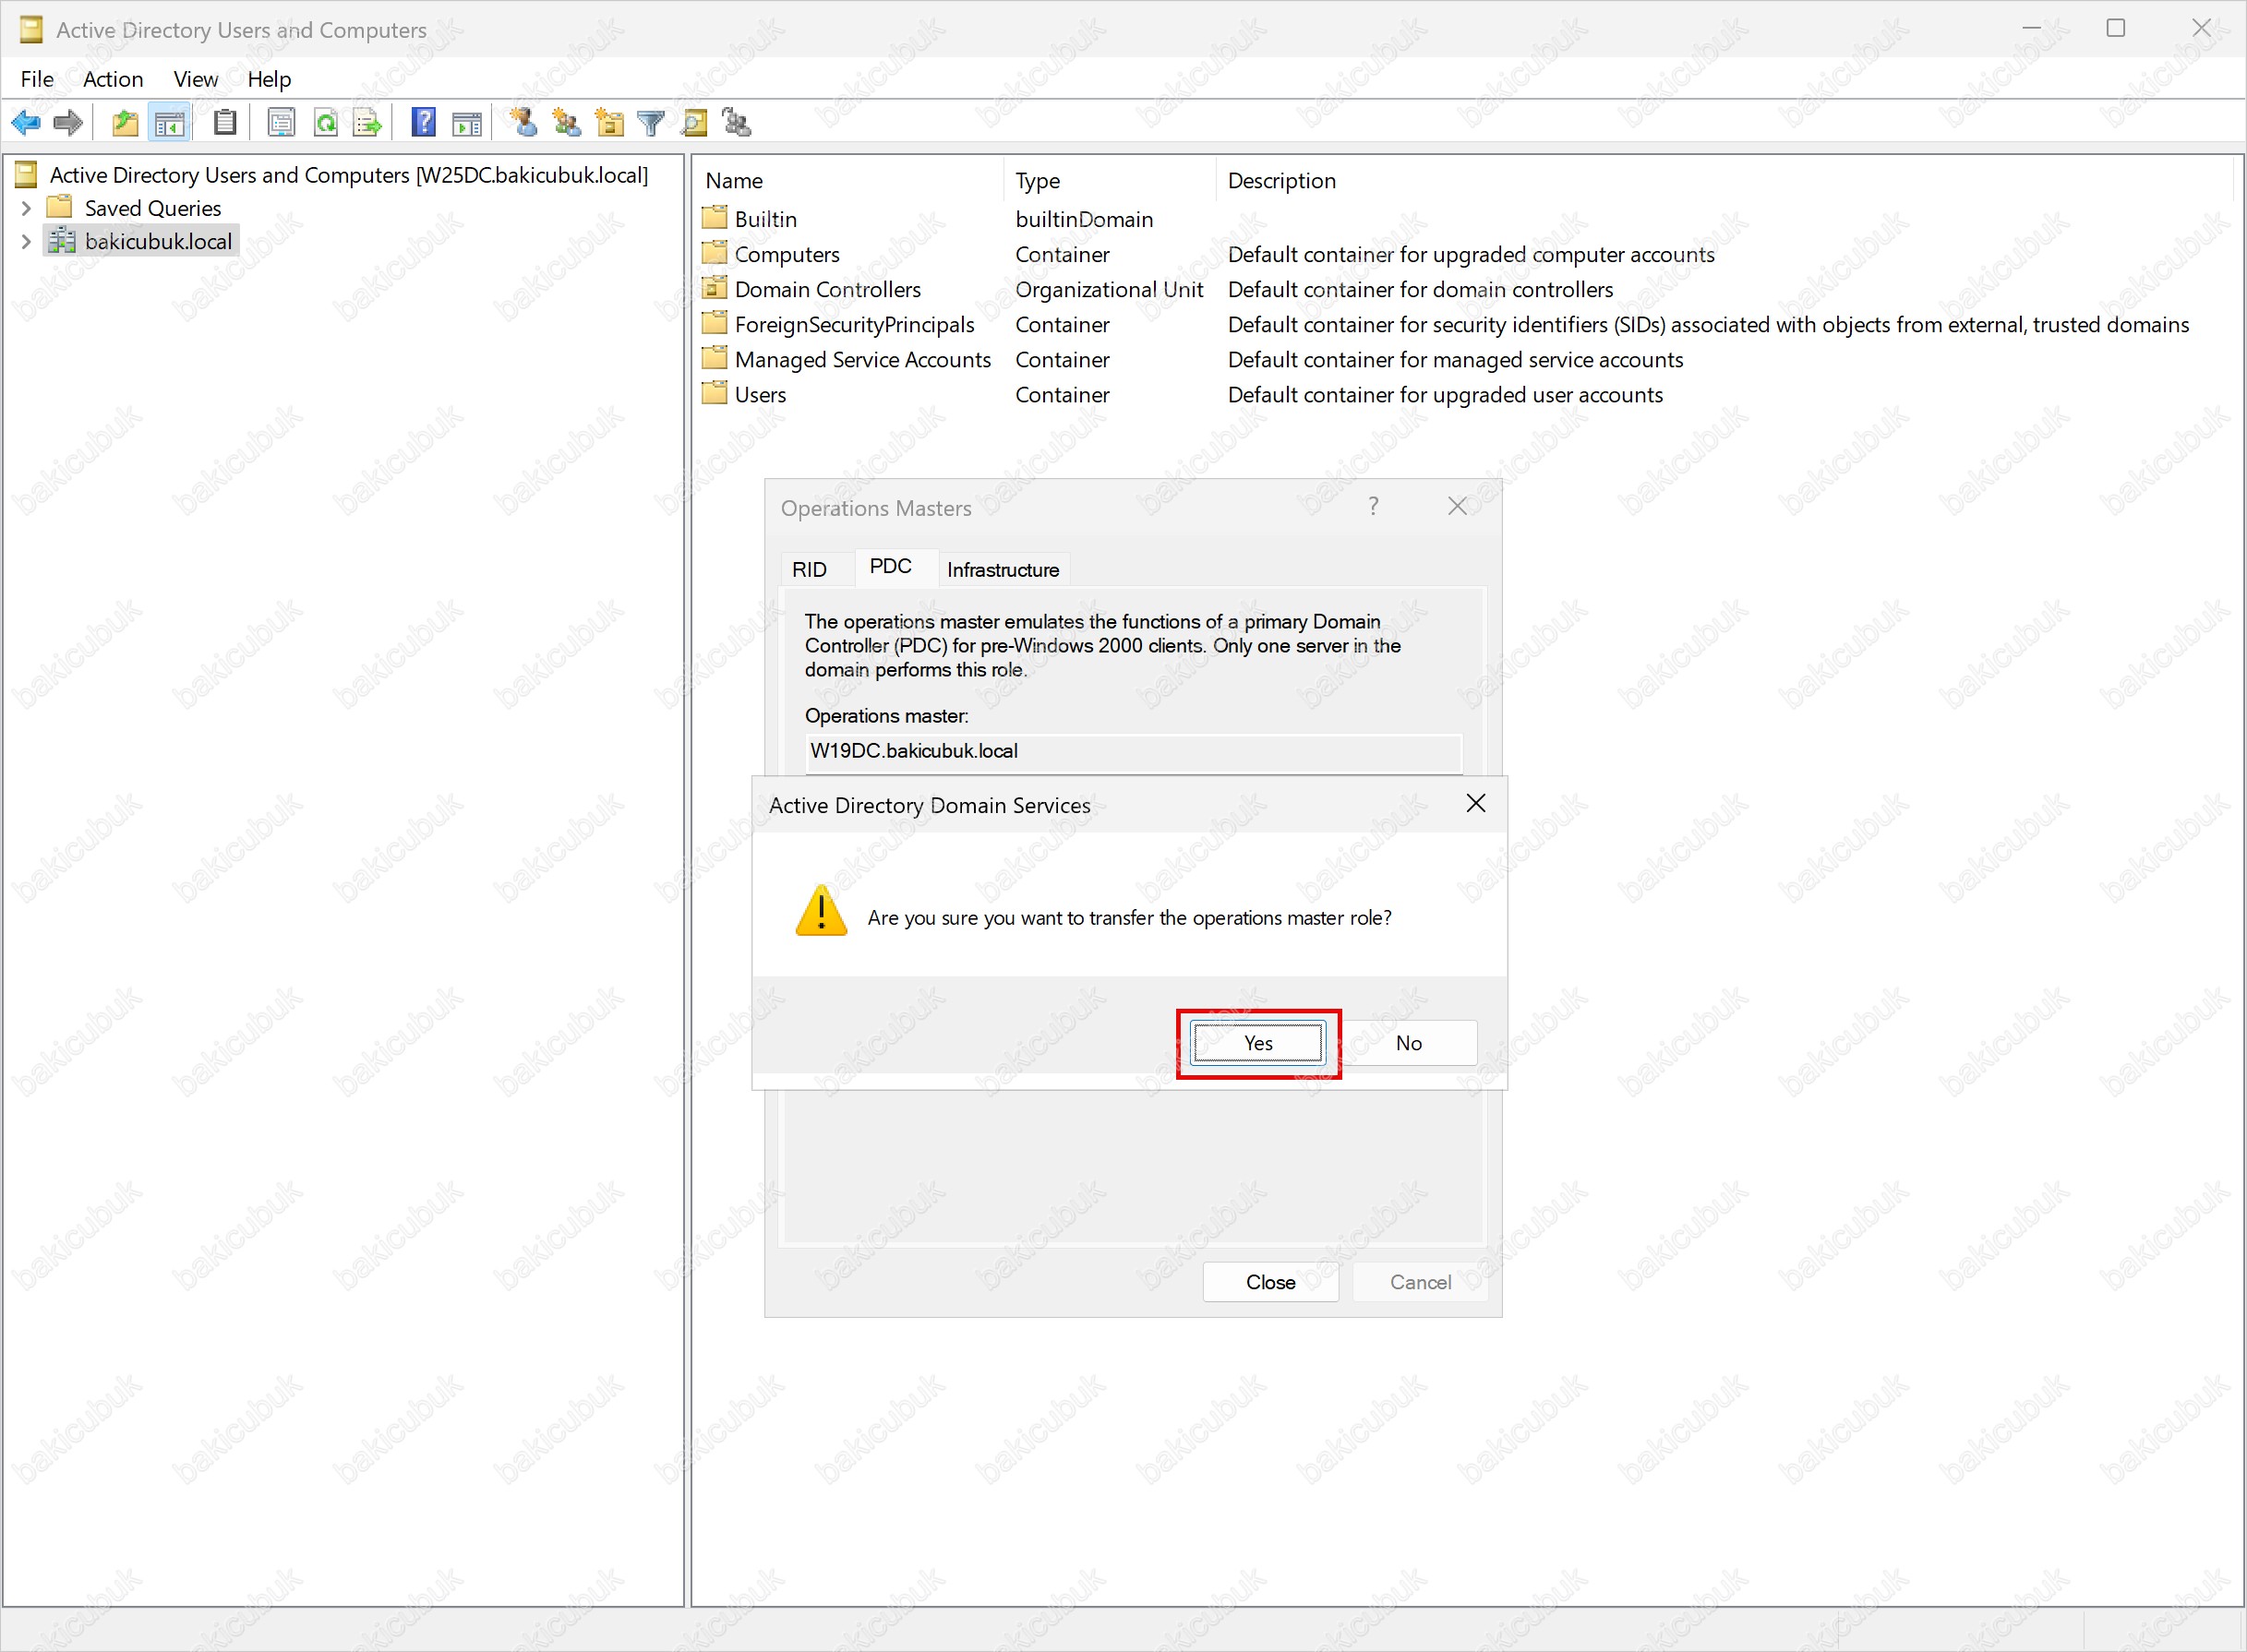The image size is (2247, 1652).
Task: Click the clipboard Paste toolbar icon
Action: (x=225, y=122)
